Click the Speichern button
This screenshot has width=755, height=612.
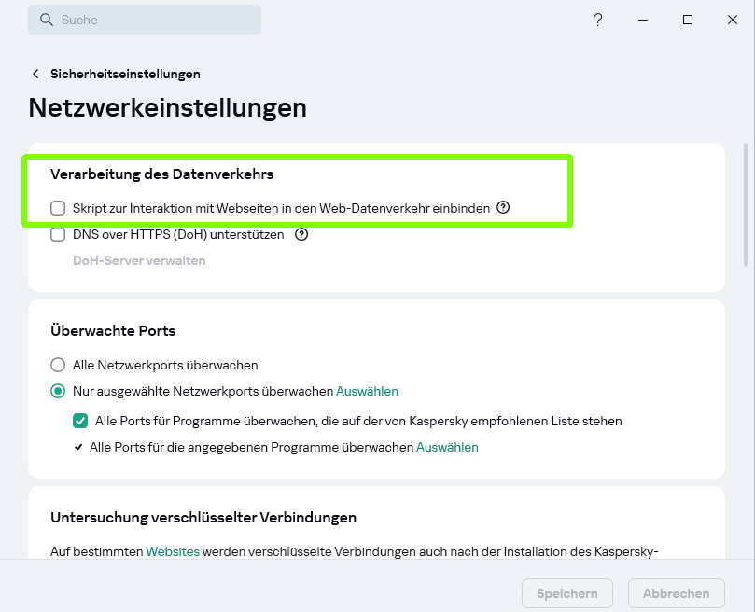click(567, 593)
